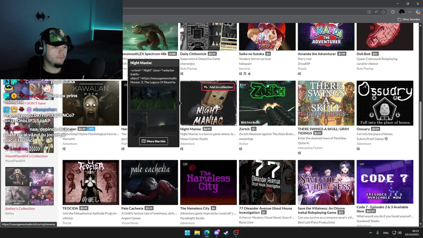
Task: Open jkelley's collection thumbnail grid
Action: [x=29, y=186]
